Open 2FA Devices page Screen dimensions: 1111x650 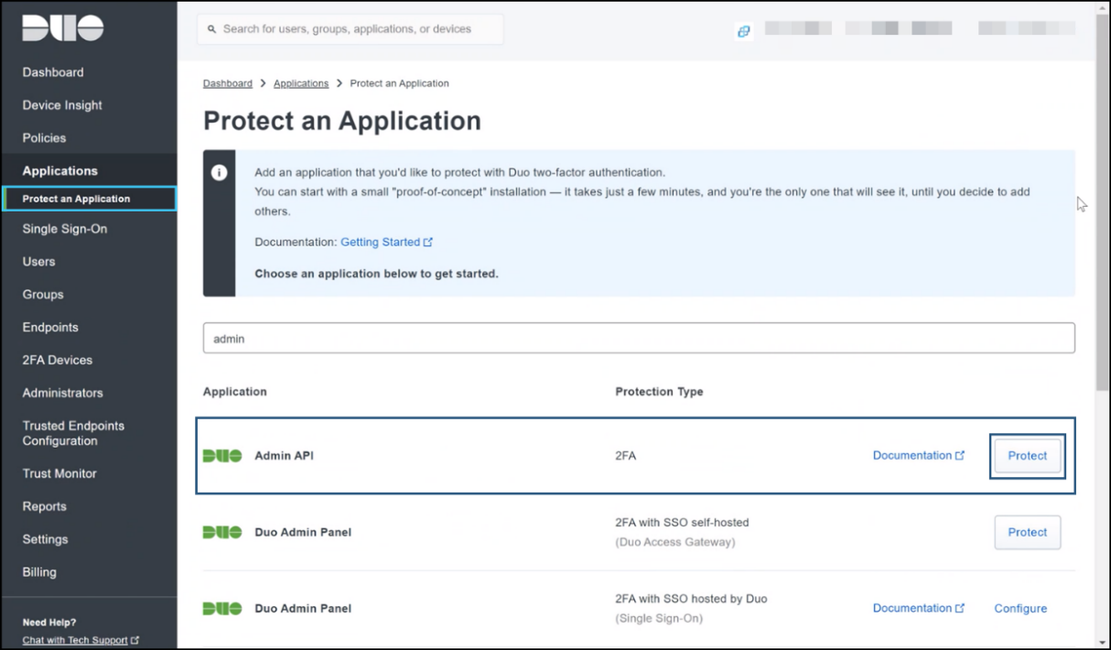point(57,361)
